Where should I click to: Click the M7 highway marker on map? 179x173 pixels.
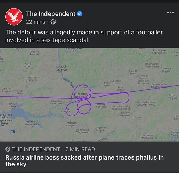tap(13, 131)
